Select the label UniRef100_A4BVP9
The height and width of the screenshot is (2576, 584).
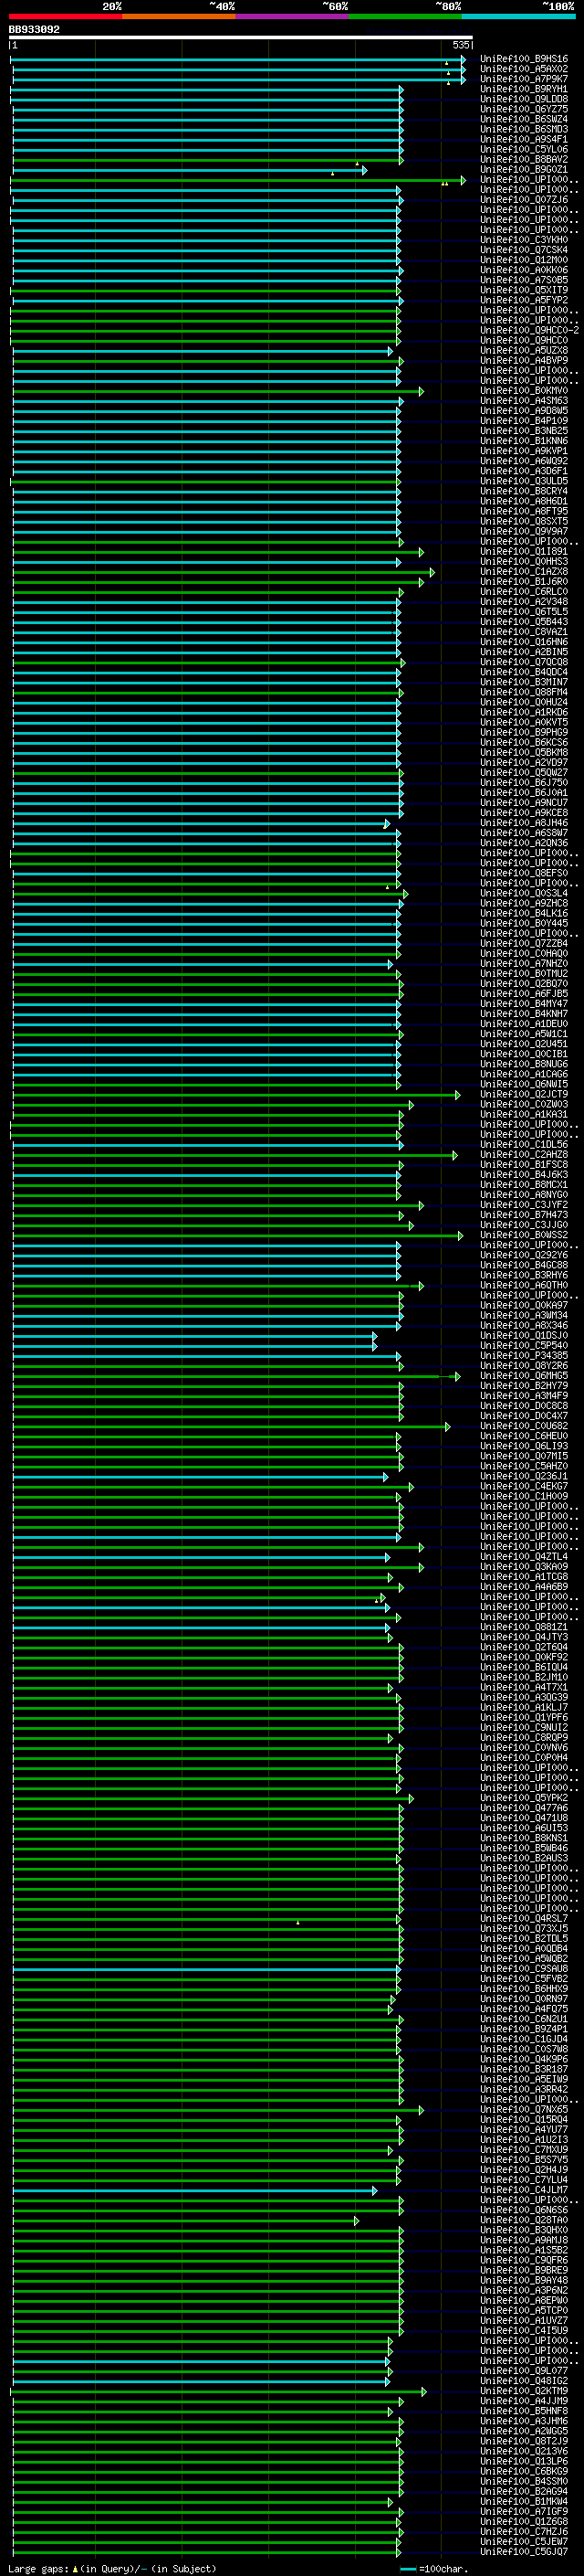coord(524,360)
